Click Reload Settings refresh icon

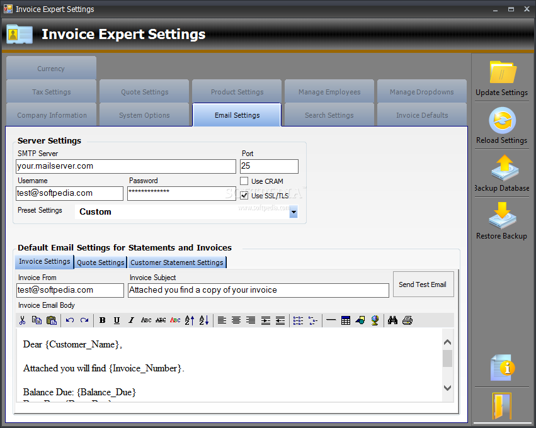(x=502, y=120)
